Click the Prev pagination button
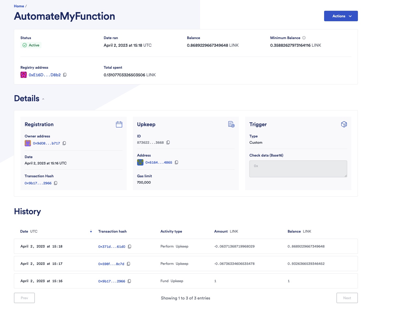The height and width of the screenshot is (316, 408). pyautogui.click(x=24, y=298)
